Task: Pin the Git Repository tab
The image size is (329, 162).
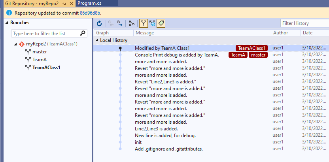Action: coord(64,4)
